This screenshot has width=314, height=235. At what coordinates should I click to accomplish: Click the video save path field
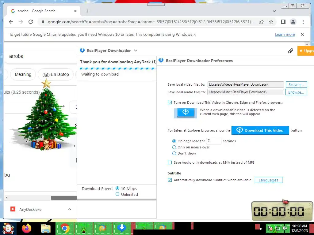click(x=246, y=84)
